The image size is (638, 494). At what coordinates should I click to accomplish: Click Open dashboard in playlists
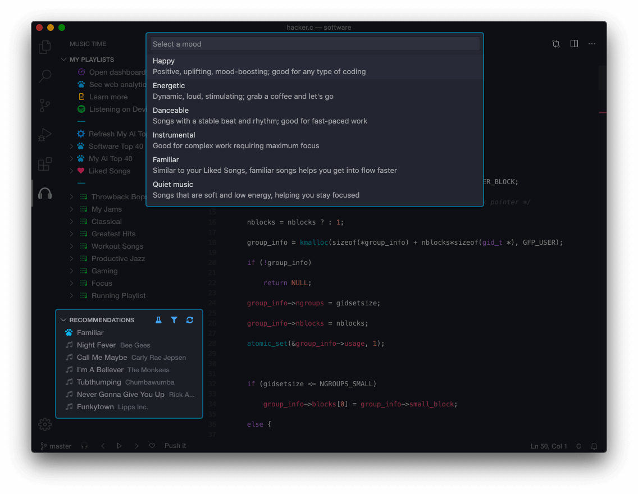pos(116,72)
